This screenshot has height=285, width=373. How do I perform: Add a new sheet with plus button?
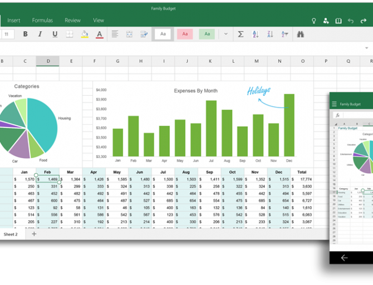(34, 234)
